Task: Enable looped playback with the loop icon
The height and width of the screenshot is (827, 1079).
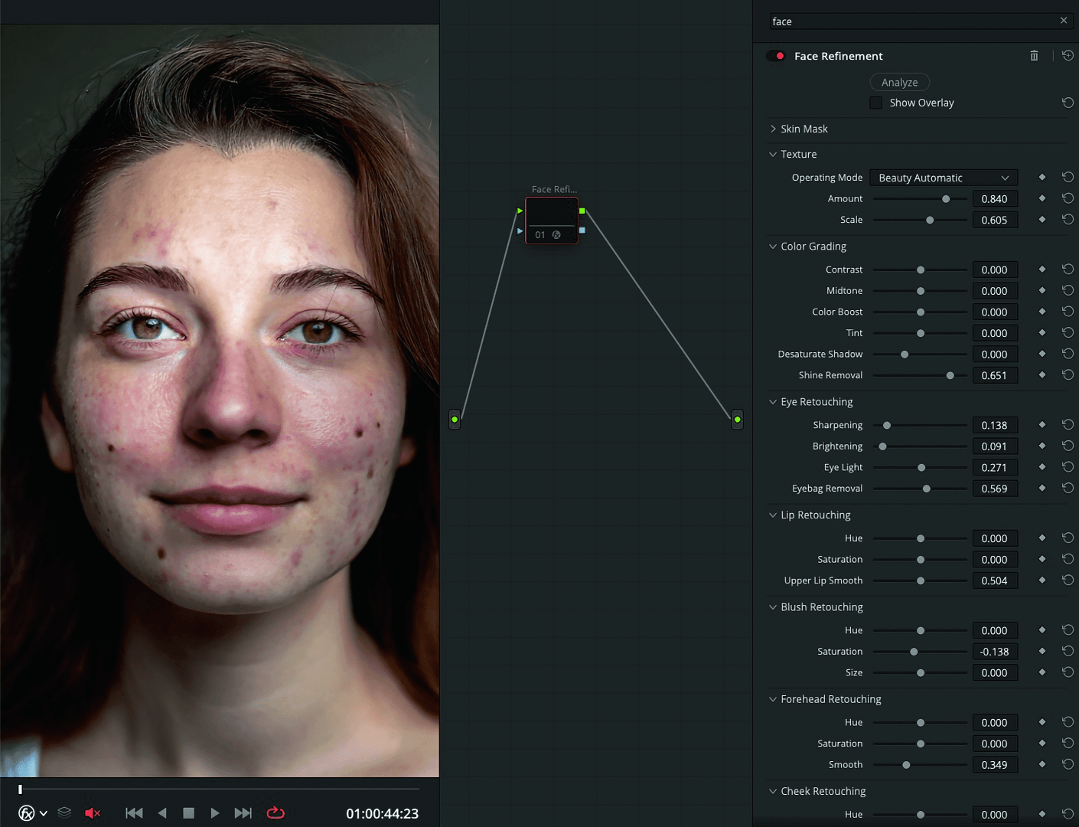Action: (275, 812)
